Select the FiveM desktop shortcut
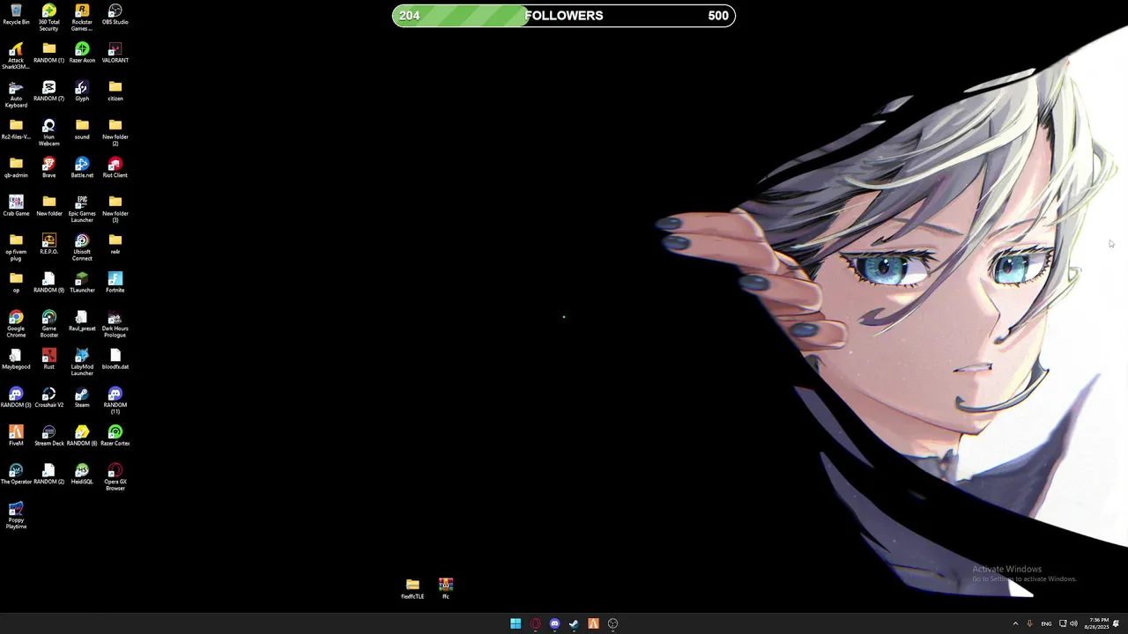The height and width of the screenshot is (634, 1128). pyautogui.click(x=16, y=436)
